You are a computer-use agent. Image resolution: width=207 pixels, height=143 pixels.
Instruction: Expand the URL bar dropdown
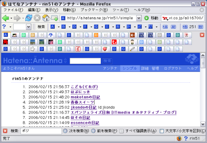[x=139, y=18]
